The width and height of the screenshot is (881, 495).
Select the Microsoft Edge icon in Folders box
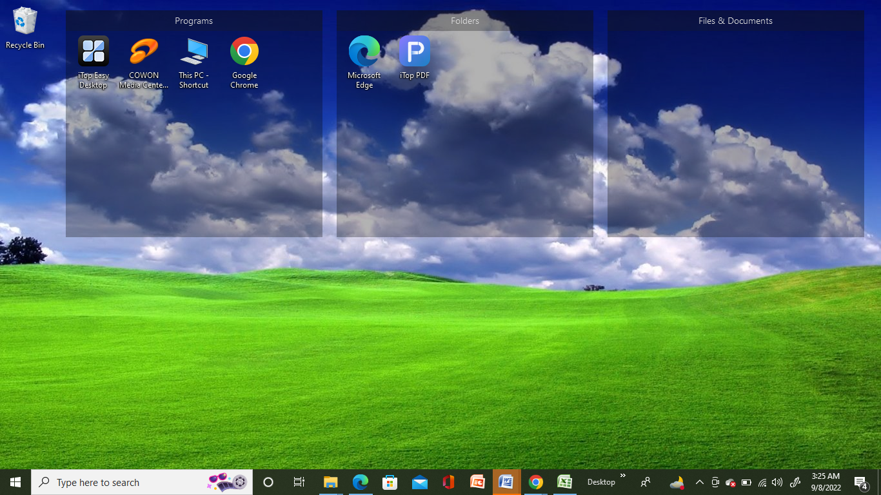[364, 62]
